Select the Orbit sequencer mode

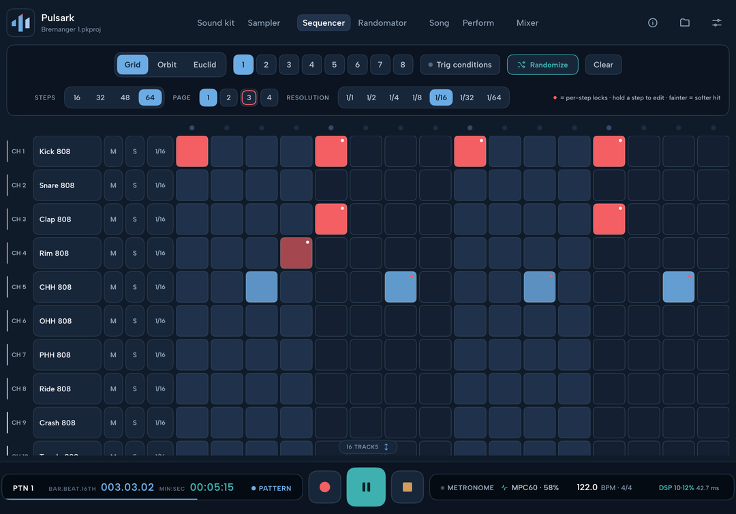[167, 65]
